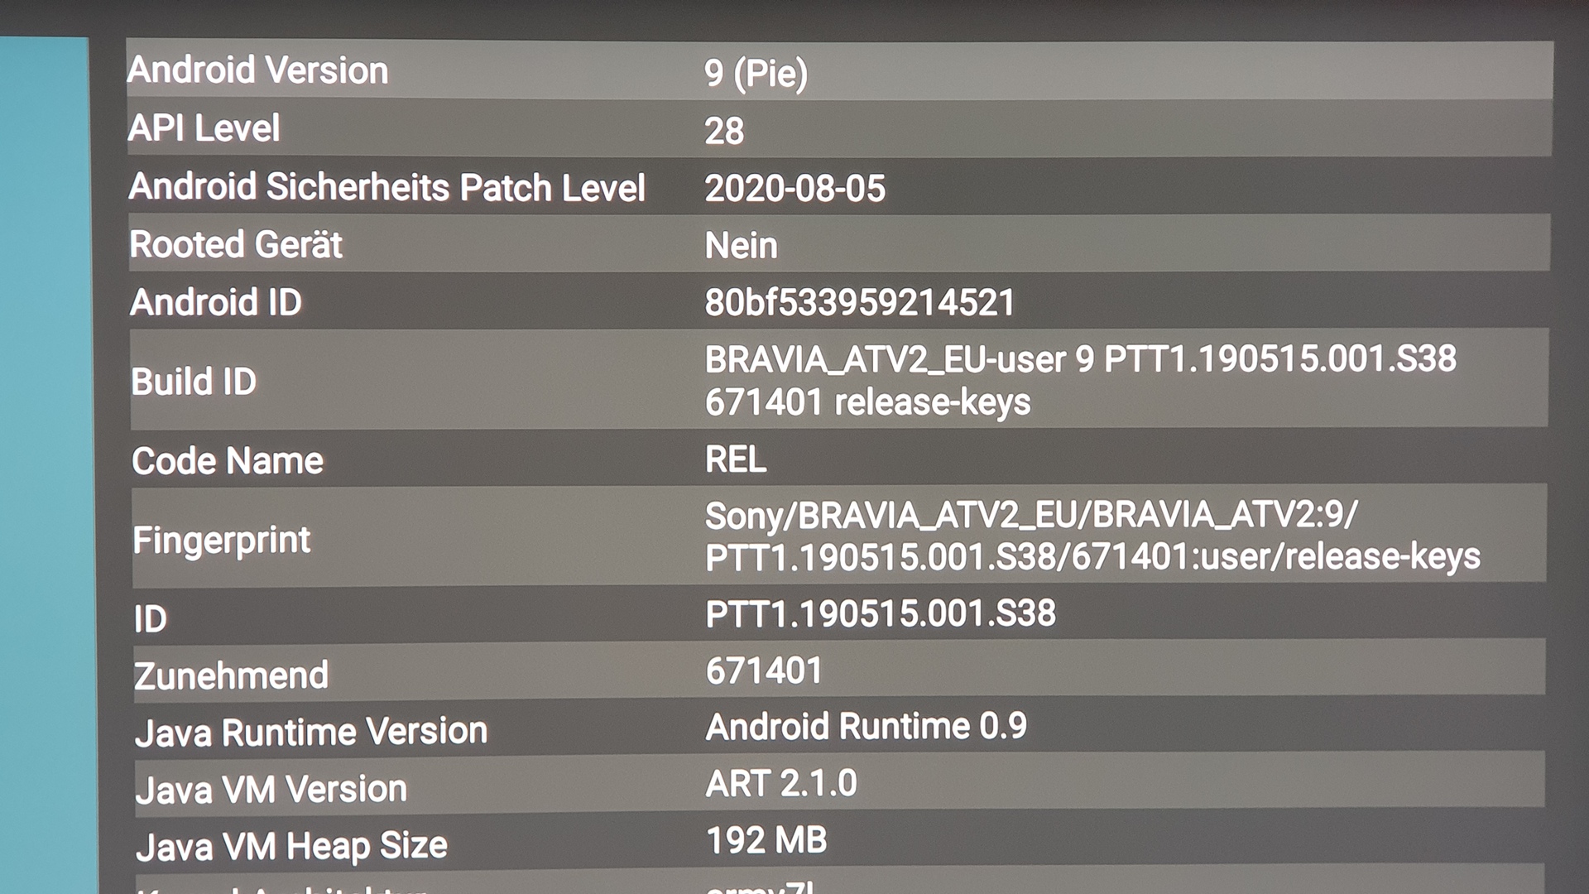Image resolution: width=1589 pixels, height=894 pixels.
Task: Select the code name value REL
Action: coord(736,459)
